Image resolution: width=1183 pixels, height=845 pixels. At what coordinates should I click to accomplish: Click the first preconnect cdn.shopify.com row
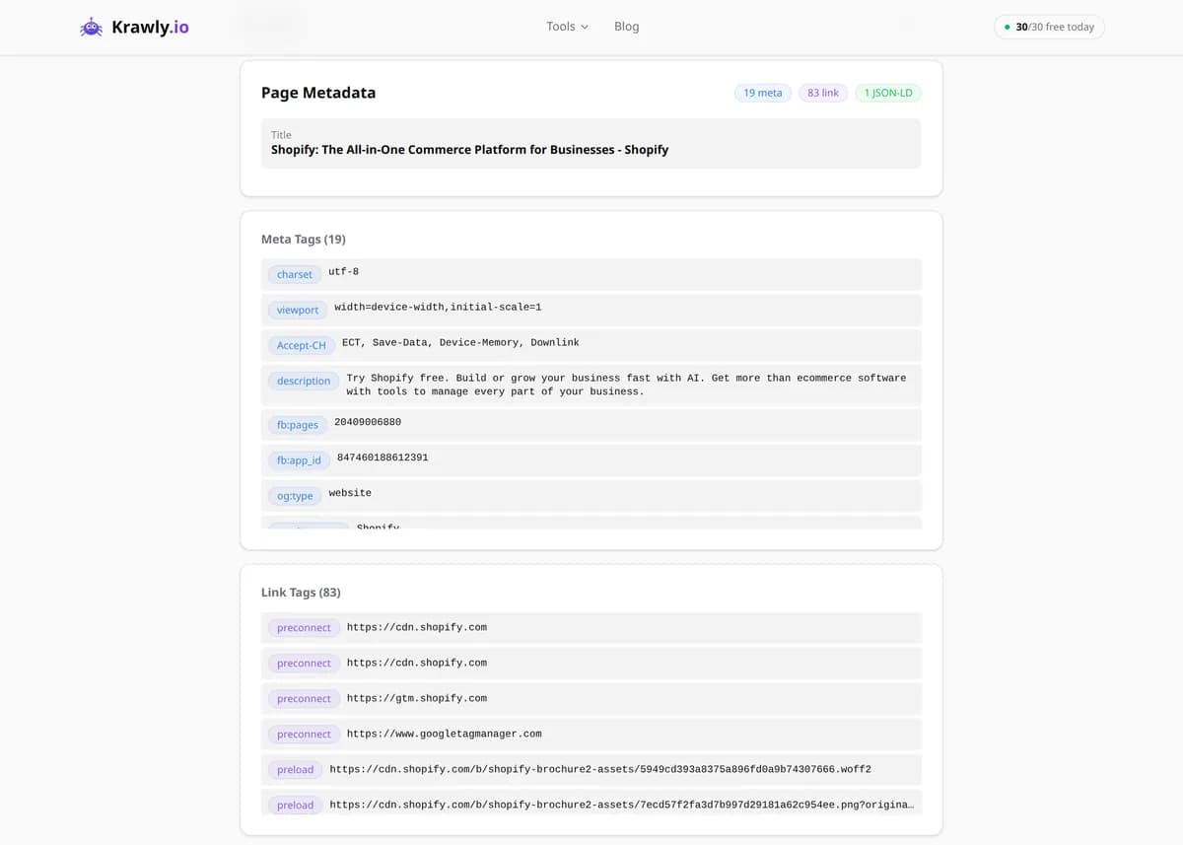pos(591,628)
